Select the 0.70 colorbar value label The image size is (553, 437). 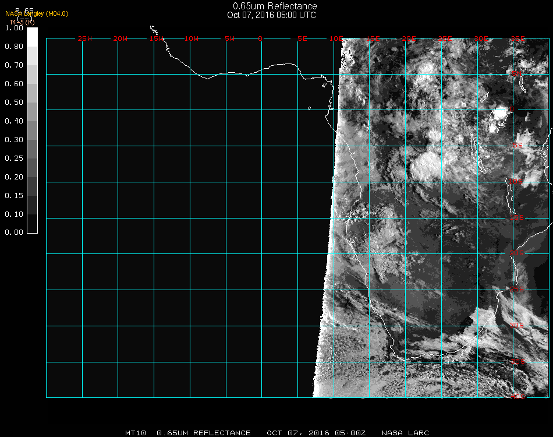coord(14,65)
